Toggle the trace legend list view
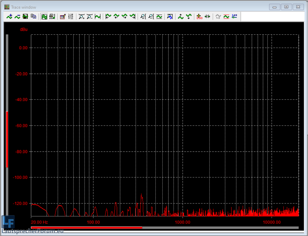This screenshot has height=236, width=308. pyautogui.click(x=52, y=17)
